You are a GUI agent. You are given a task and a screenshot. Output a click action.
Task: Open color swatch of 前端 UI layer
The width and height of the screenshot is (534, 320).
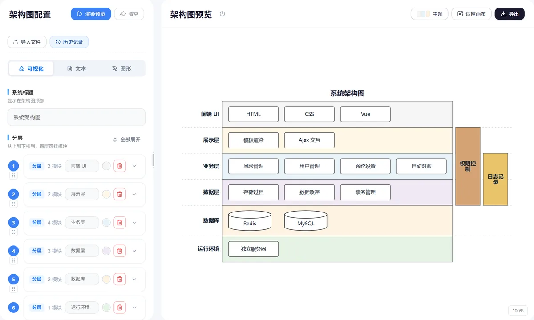coord(106,166)
